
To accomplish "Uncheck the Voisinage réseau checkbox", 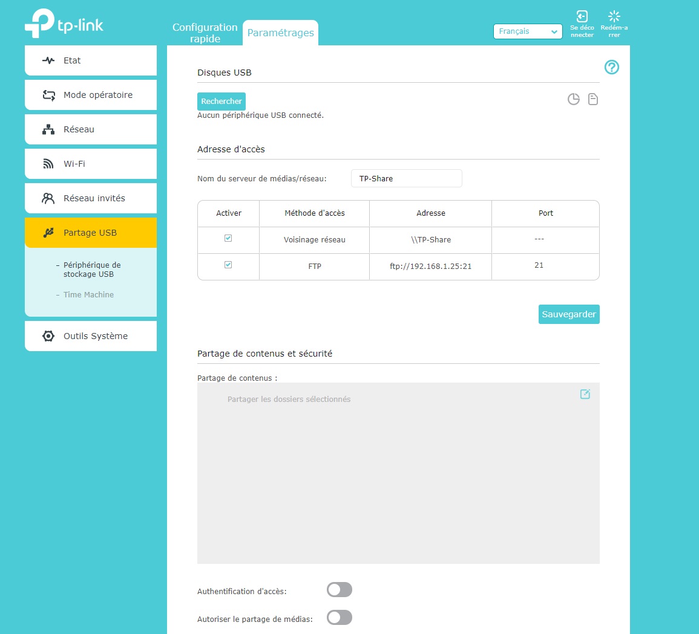I will pos(228,238).
